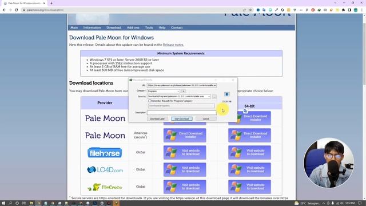Open the Release notes link

[x=173, y=45]
